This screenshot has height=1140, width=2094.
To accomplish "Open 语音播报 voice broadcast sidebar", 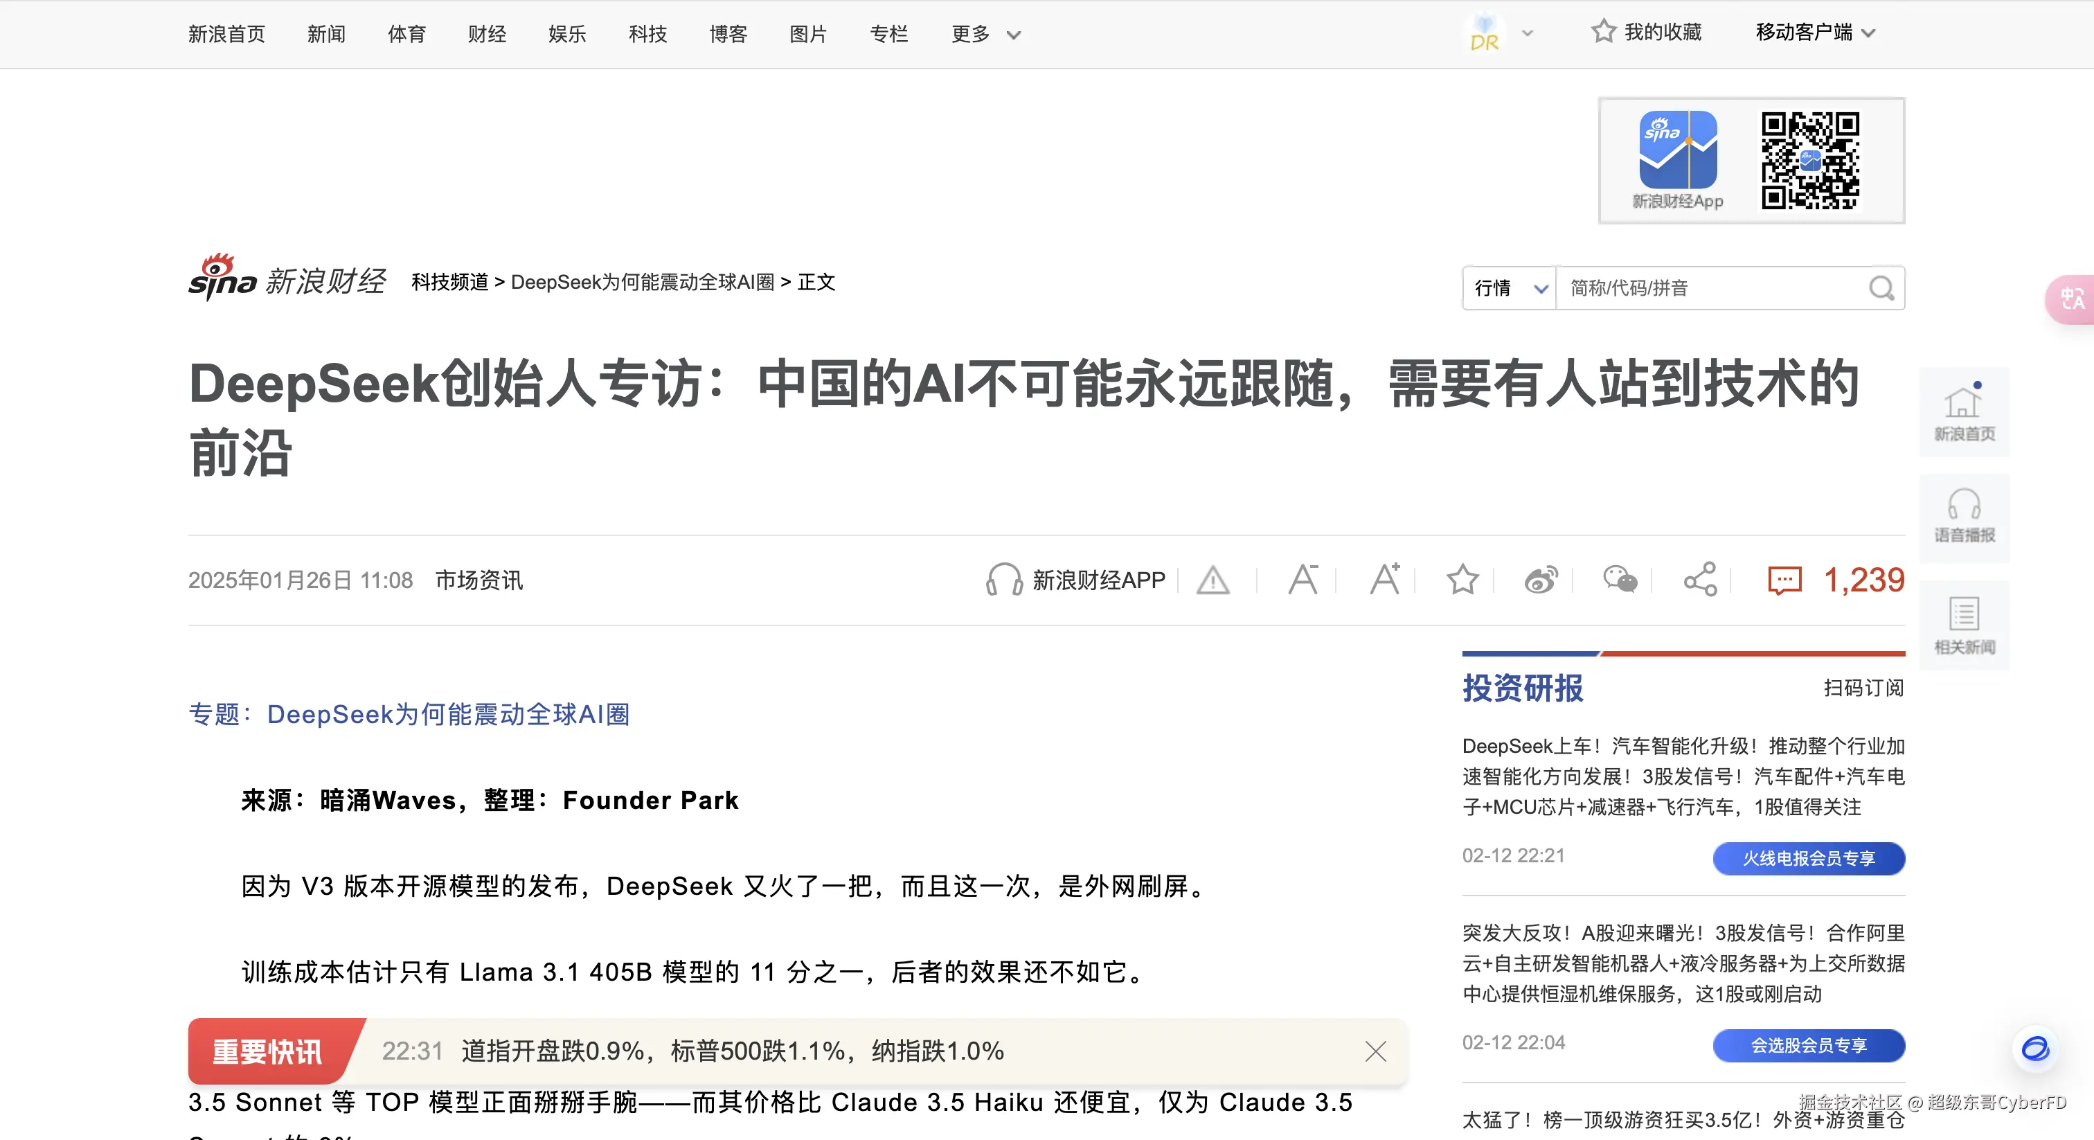I will coord(1964,517).
